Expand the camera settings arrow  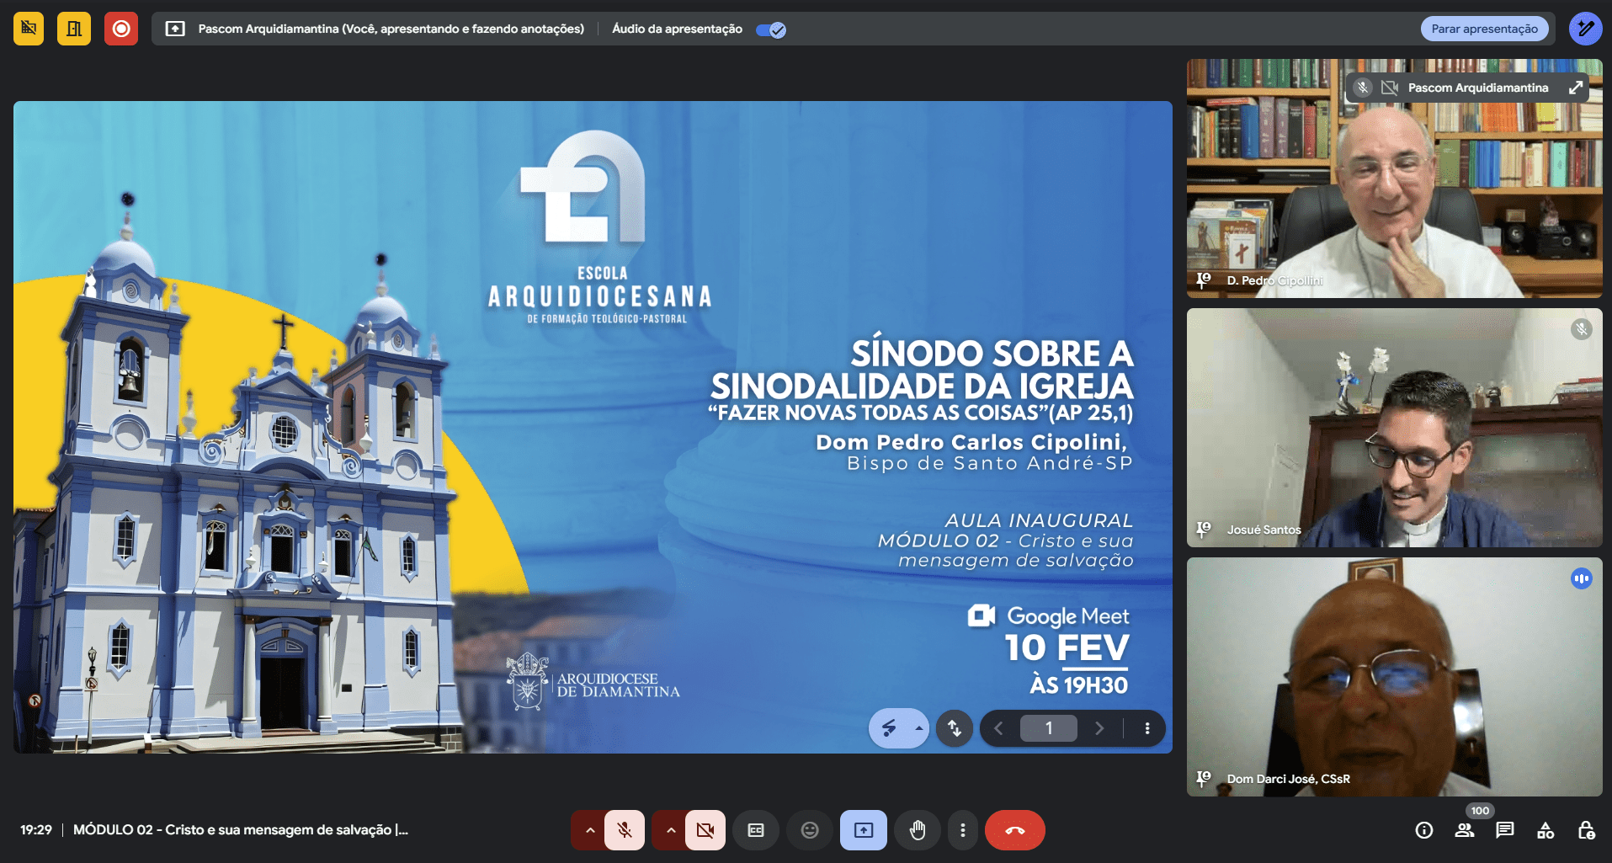point(671,830)
